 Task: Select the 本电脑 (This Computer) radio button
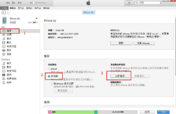(x=49, y=76)
